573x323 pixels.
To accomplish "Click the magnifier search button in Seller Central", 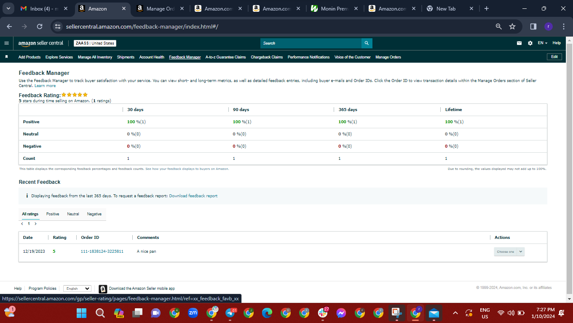I will coord(367,43).
